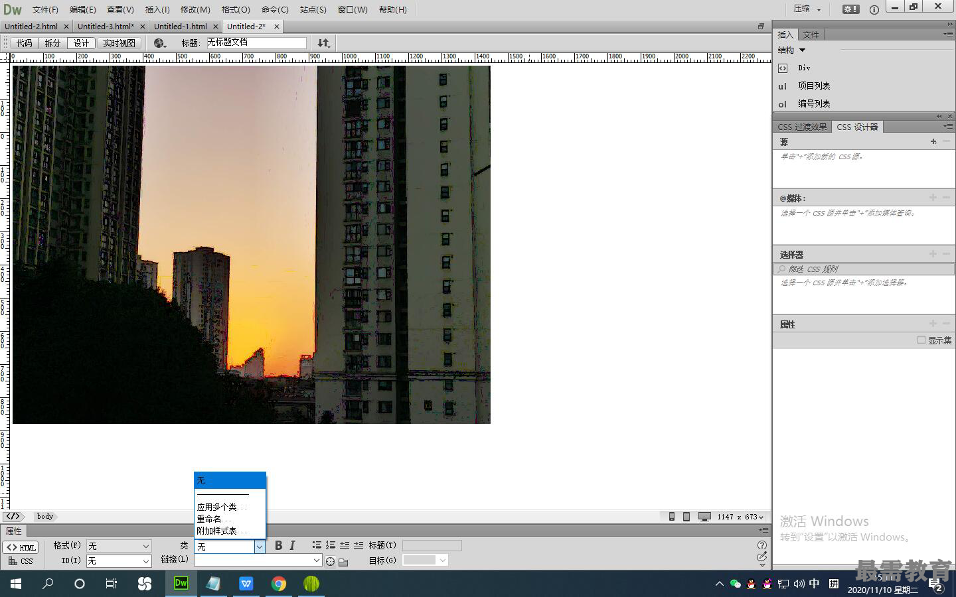Screen dimensions: 956x597
Task: Switch to CSS 过渡效果 tab
Action: 802,127
